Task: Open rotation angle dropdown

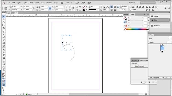Action: (x=63, y=7)
